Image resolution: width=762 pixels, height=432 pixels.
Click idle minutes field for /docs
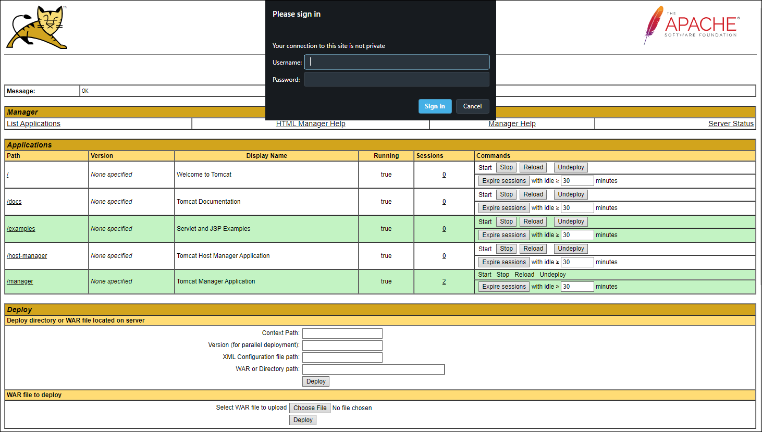577,208
